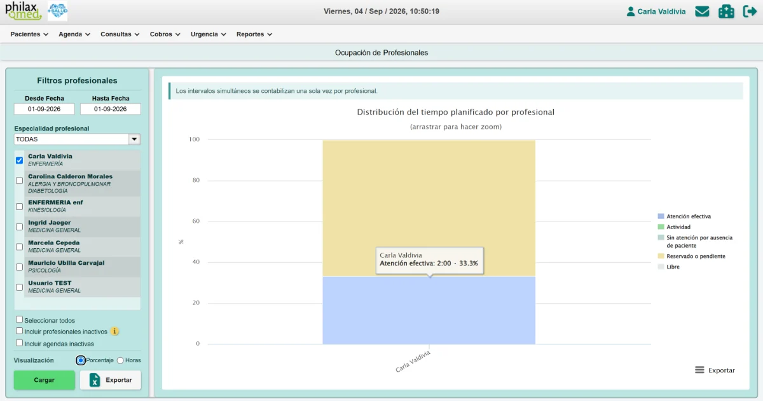Toggle Atención efectiva legend swatch
This screenshot has width=763, height=401.
point(661,216)
